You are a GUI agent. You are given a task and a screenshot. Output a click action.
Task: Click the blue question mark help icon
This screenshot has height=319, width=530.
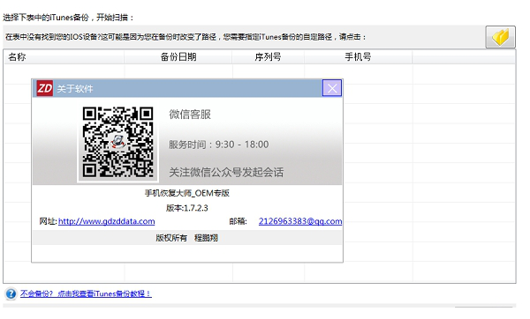11,293
